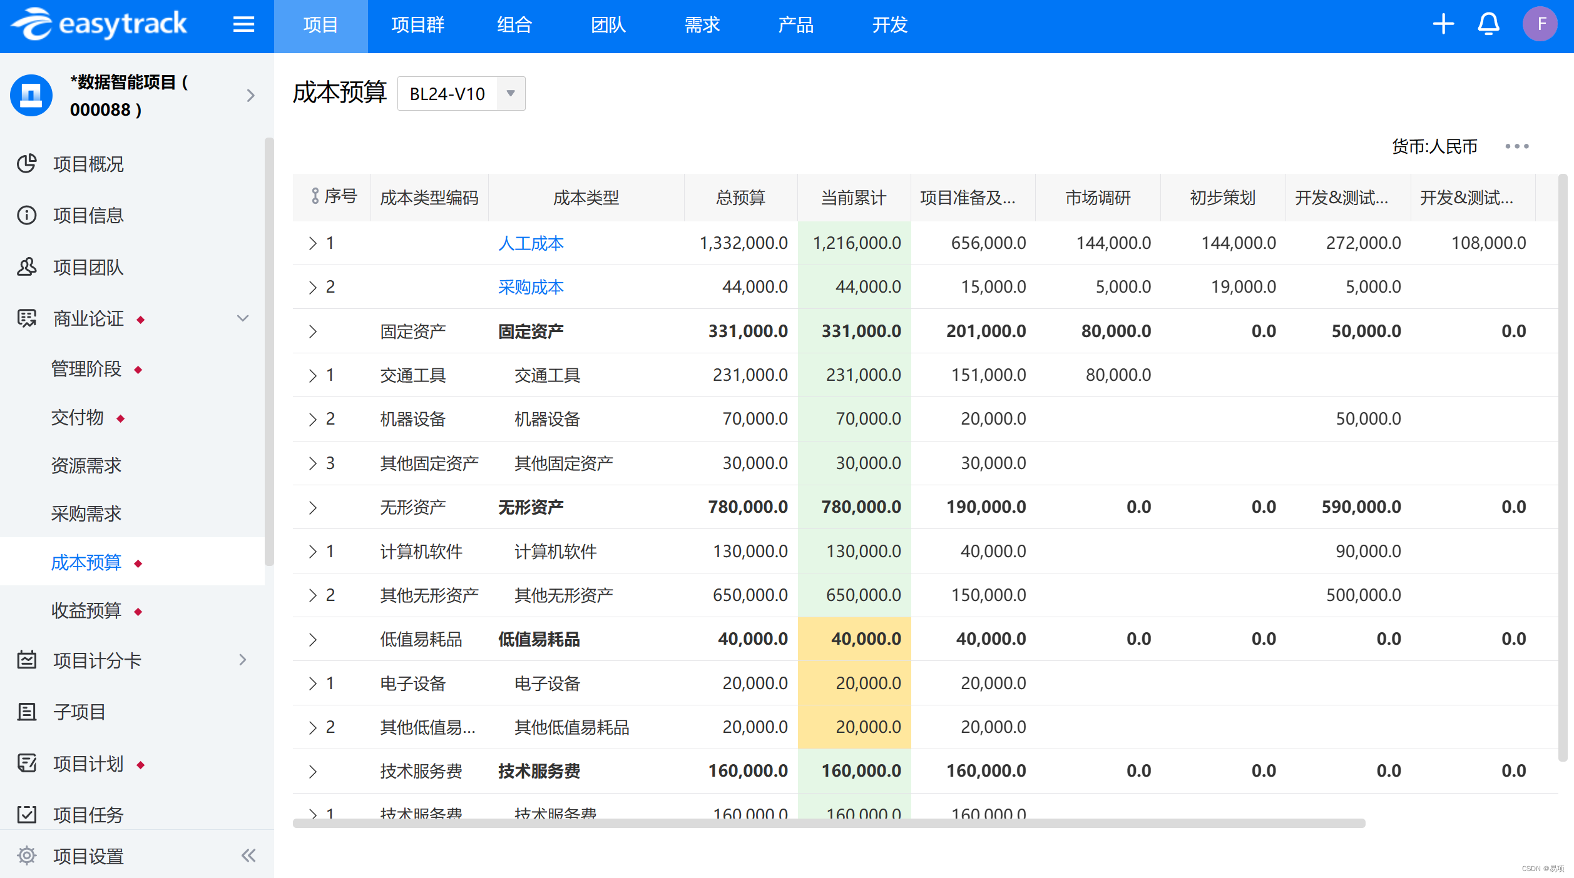This screenshot has height=878, width=1574.
Task: Switch to the 需求 tab
Action: coord(702,25)
